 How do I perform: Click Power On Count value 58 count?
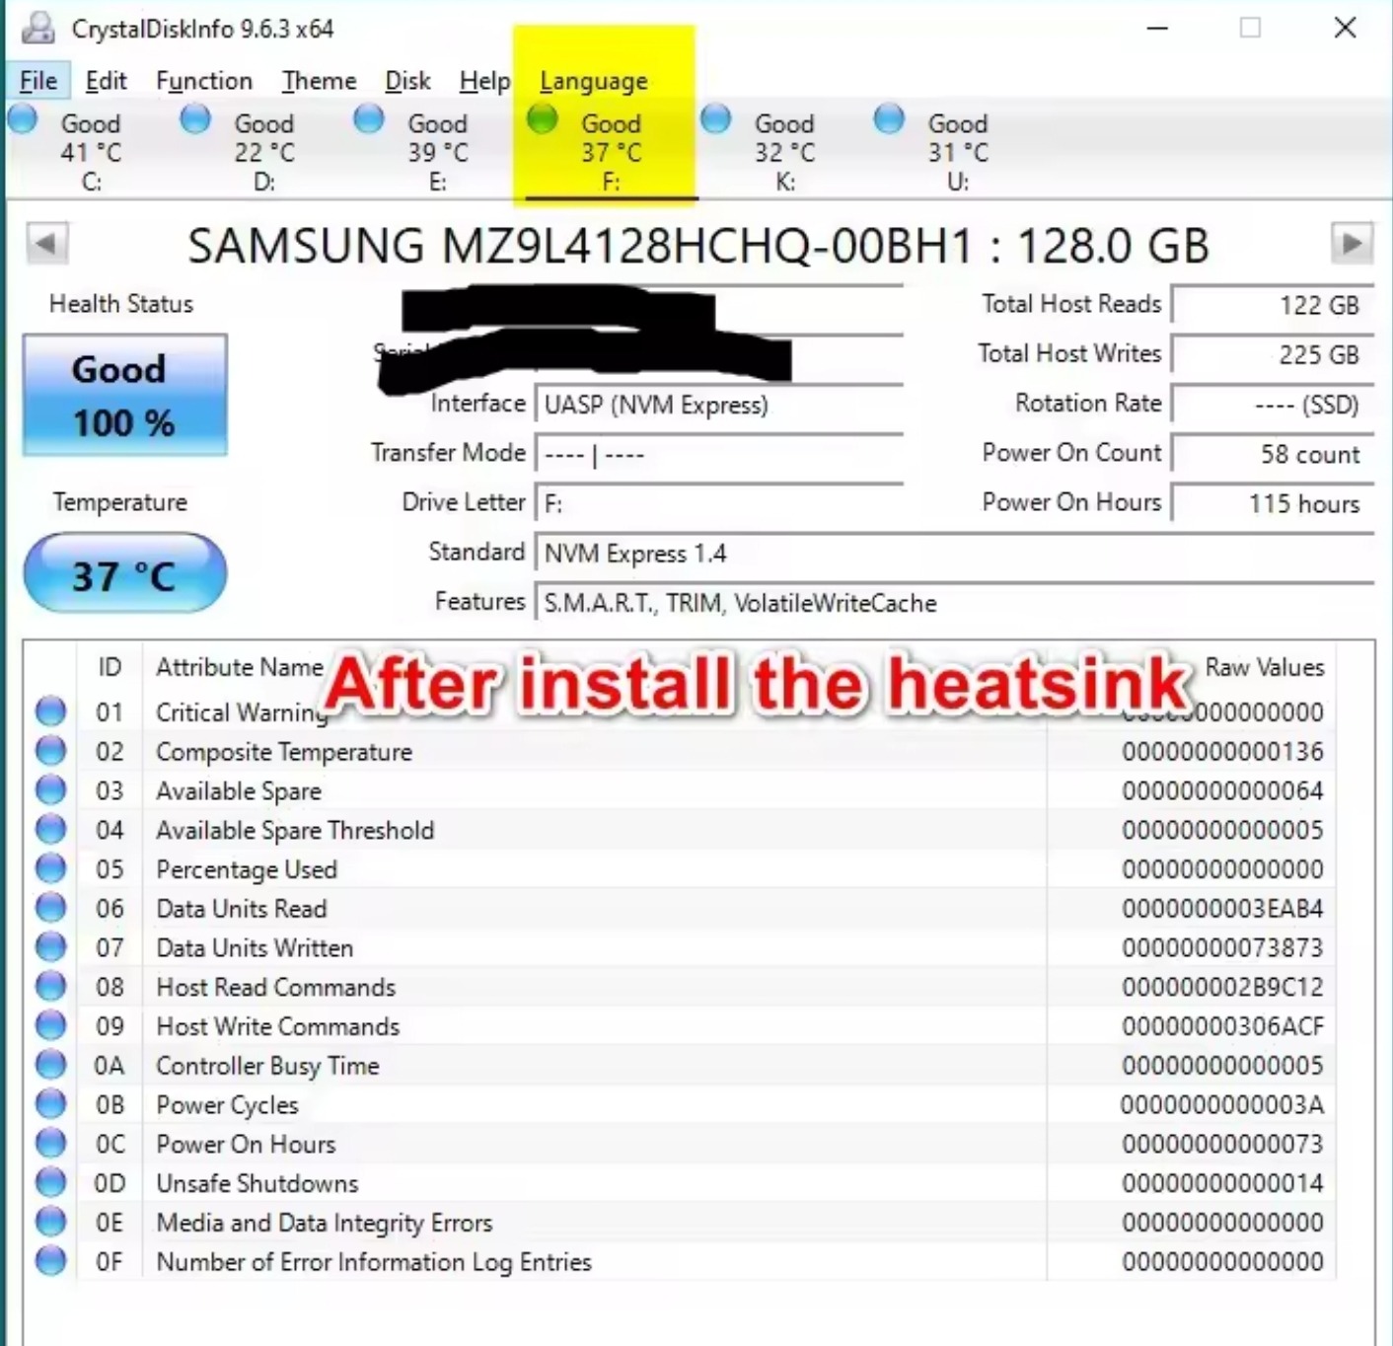[1273, 454]
